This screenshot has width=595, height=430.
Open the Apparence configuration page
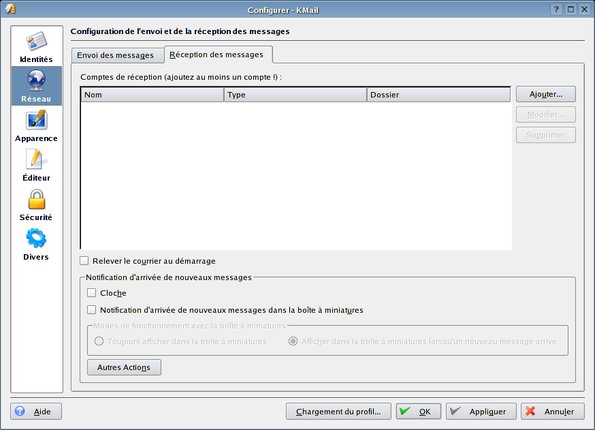coord(36,126)
